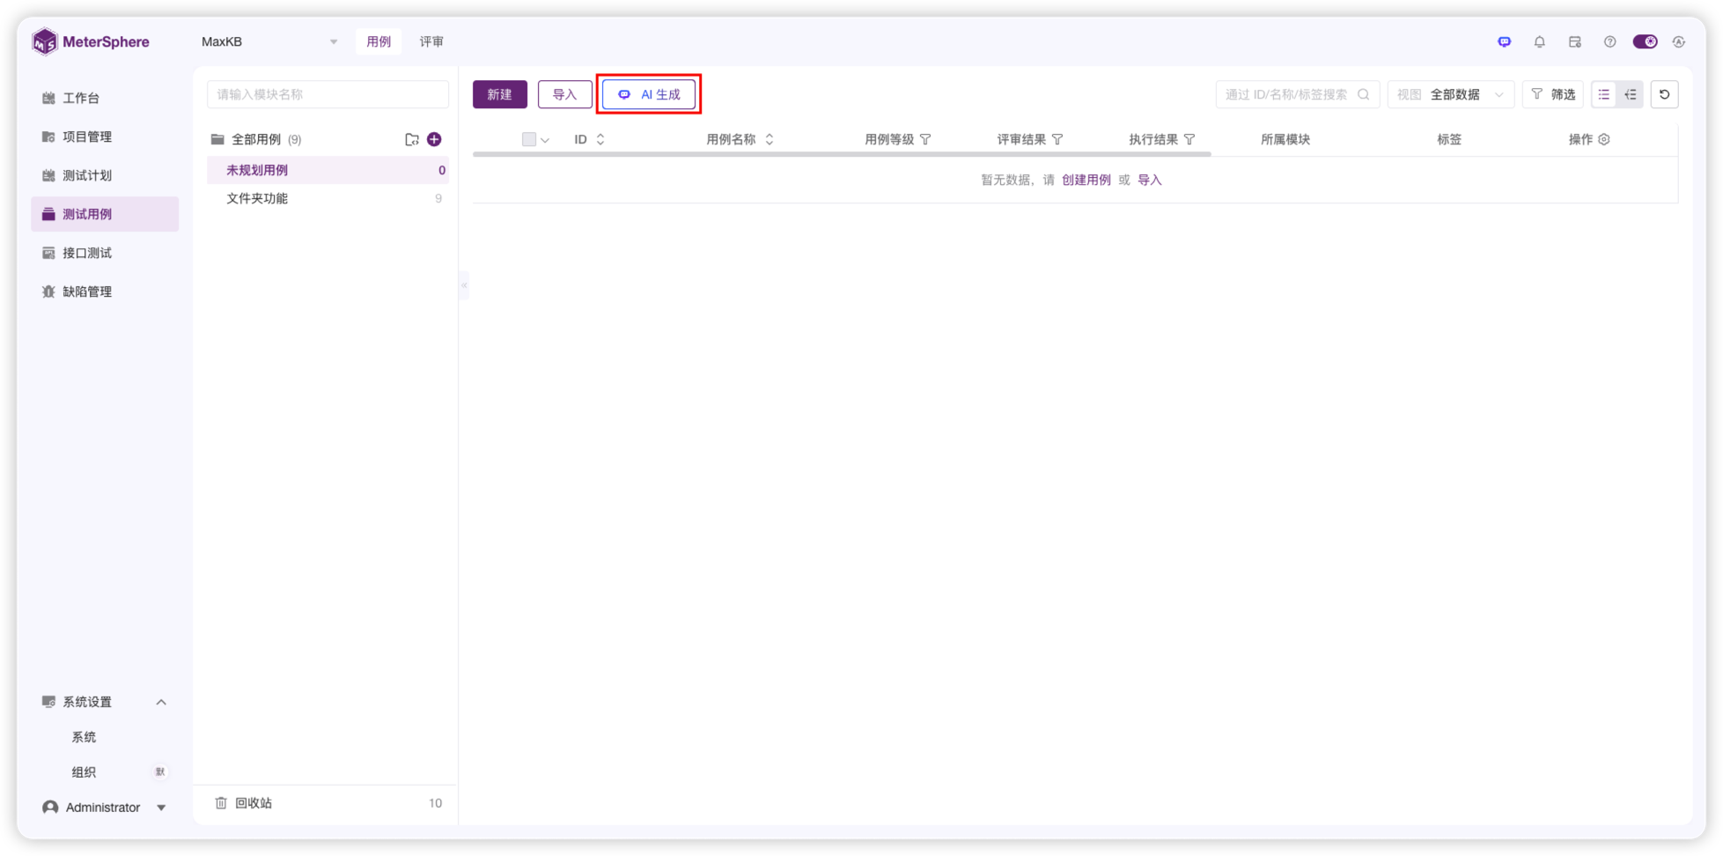Open the help question mark icon
Screen dimensions: 1723x856
tap(1610, 41)
